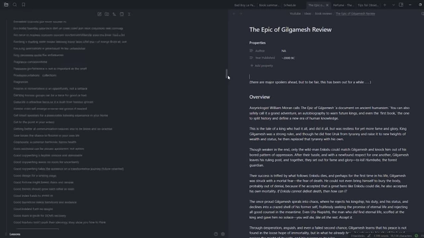Click the auto-reveal current file icon
This screenshot has width=424, height=238.
[122, 14]
